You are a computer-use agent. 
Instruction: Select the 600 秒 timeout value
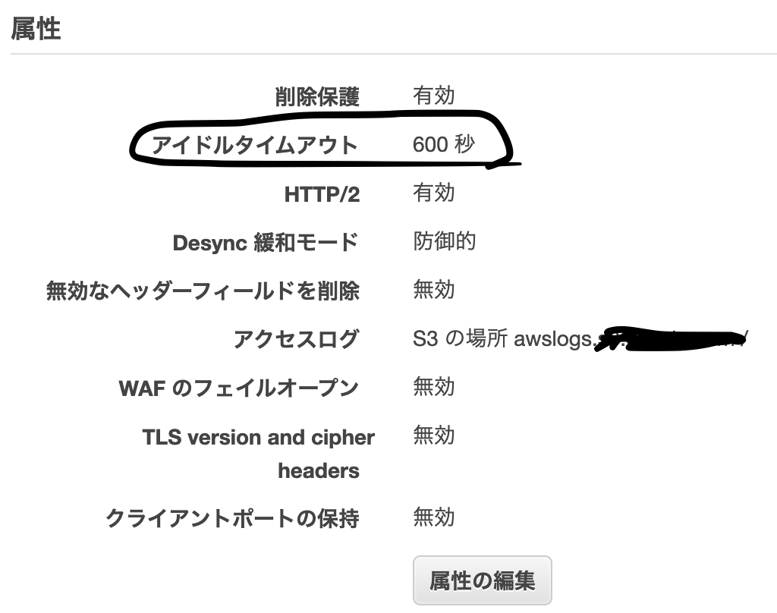coord(443,145)
